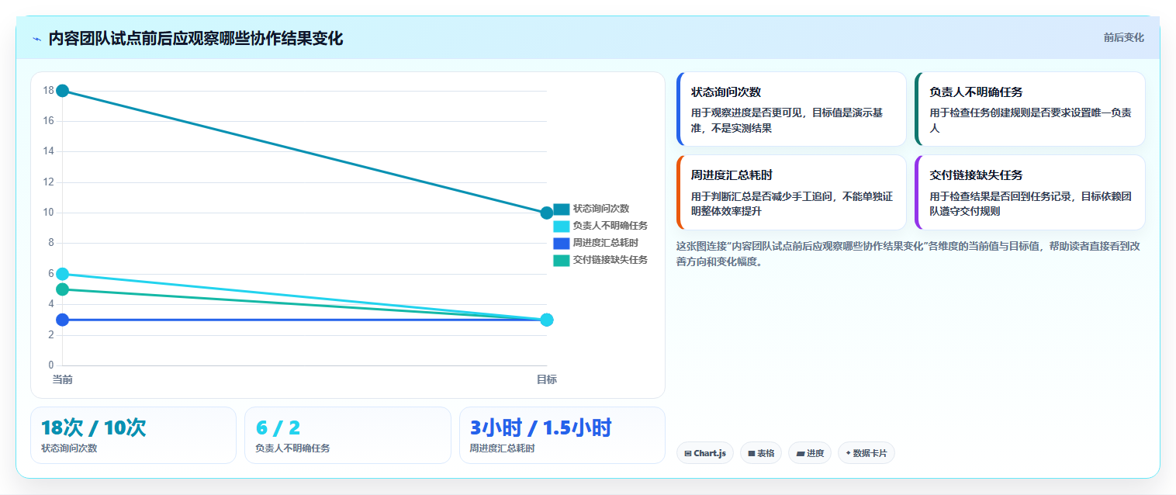Click y-axis label 18

pos(48,91)
